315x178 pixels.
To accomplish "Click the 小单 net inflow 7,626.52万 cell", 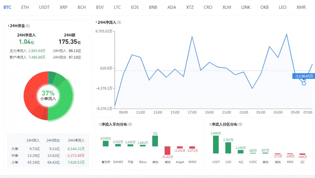I will click(76, 162).
